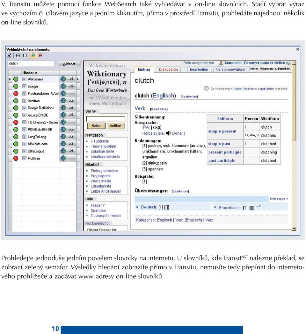Click the browser pane vertical scrollbar thumb
The width and height of the screenshot is (306, 334).
tap(294, 103)
